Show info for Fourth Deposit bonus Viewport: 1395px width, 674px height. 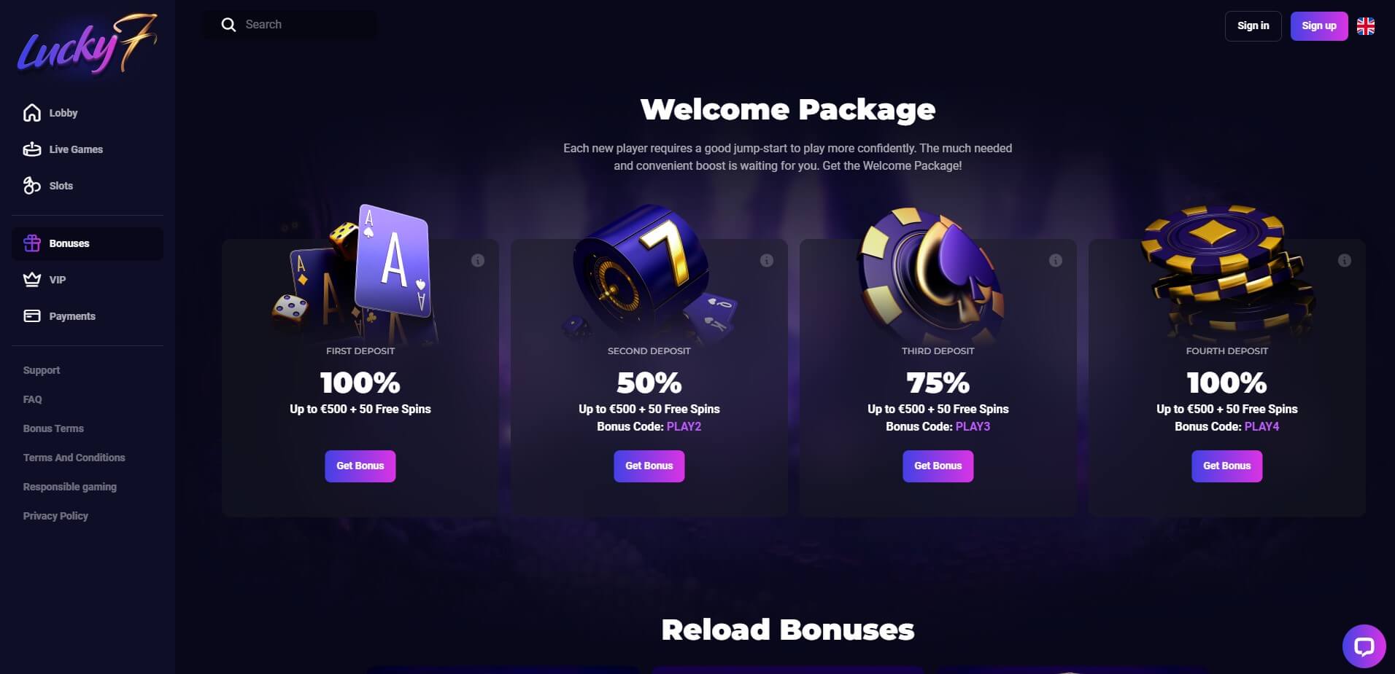point(1345,260)
